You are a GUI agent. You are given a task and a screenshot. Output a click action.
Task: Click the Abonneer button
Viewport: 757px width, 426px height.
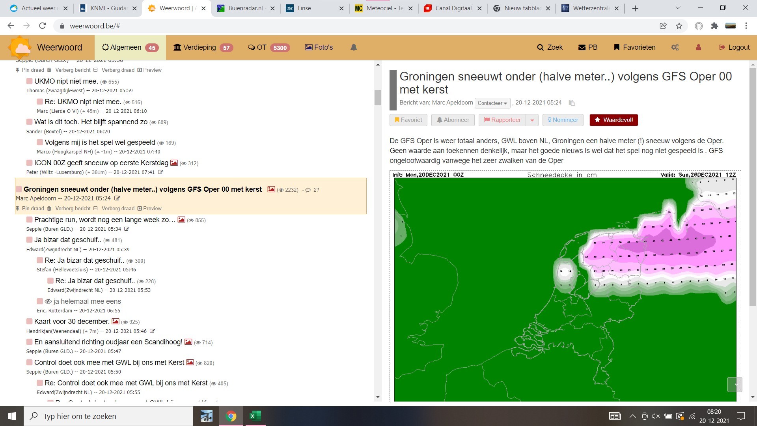(453, 120)
